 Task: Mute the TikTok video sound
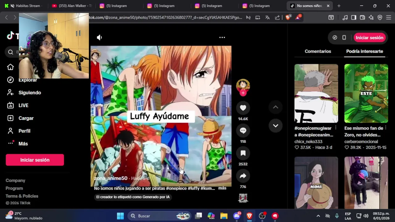click(99, 37)
